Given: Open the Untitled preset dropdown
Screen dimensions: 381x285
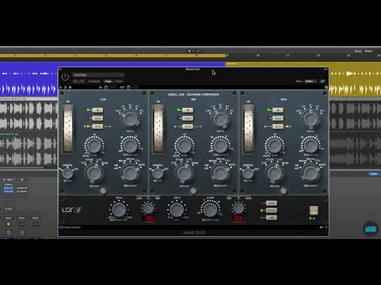Looking at the screenshot, I should (x=98, y=75).
